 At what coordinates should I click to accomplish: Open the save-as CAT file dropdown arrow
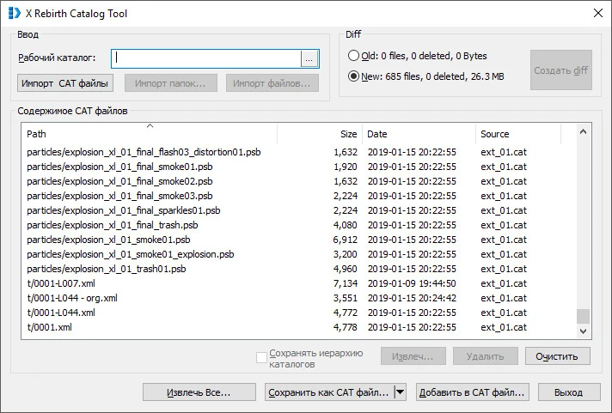tap(400, 392)
